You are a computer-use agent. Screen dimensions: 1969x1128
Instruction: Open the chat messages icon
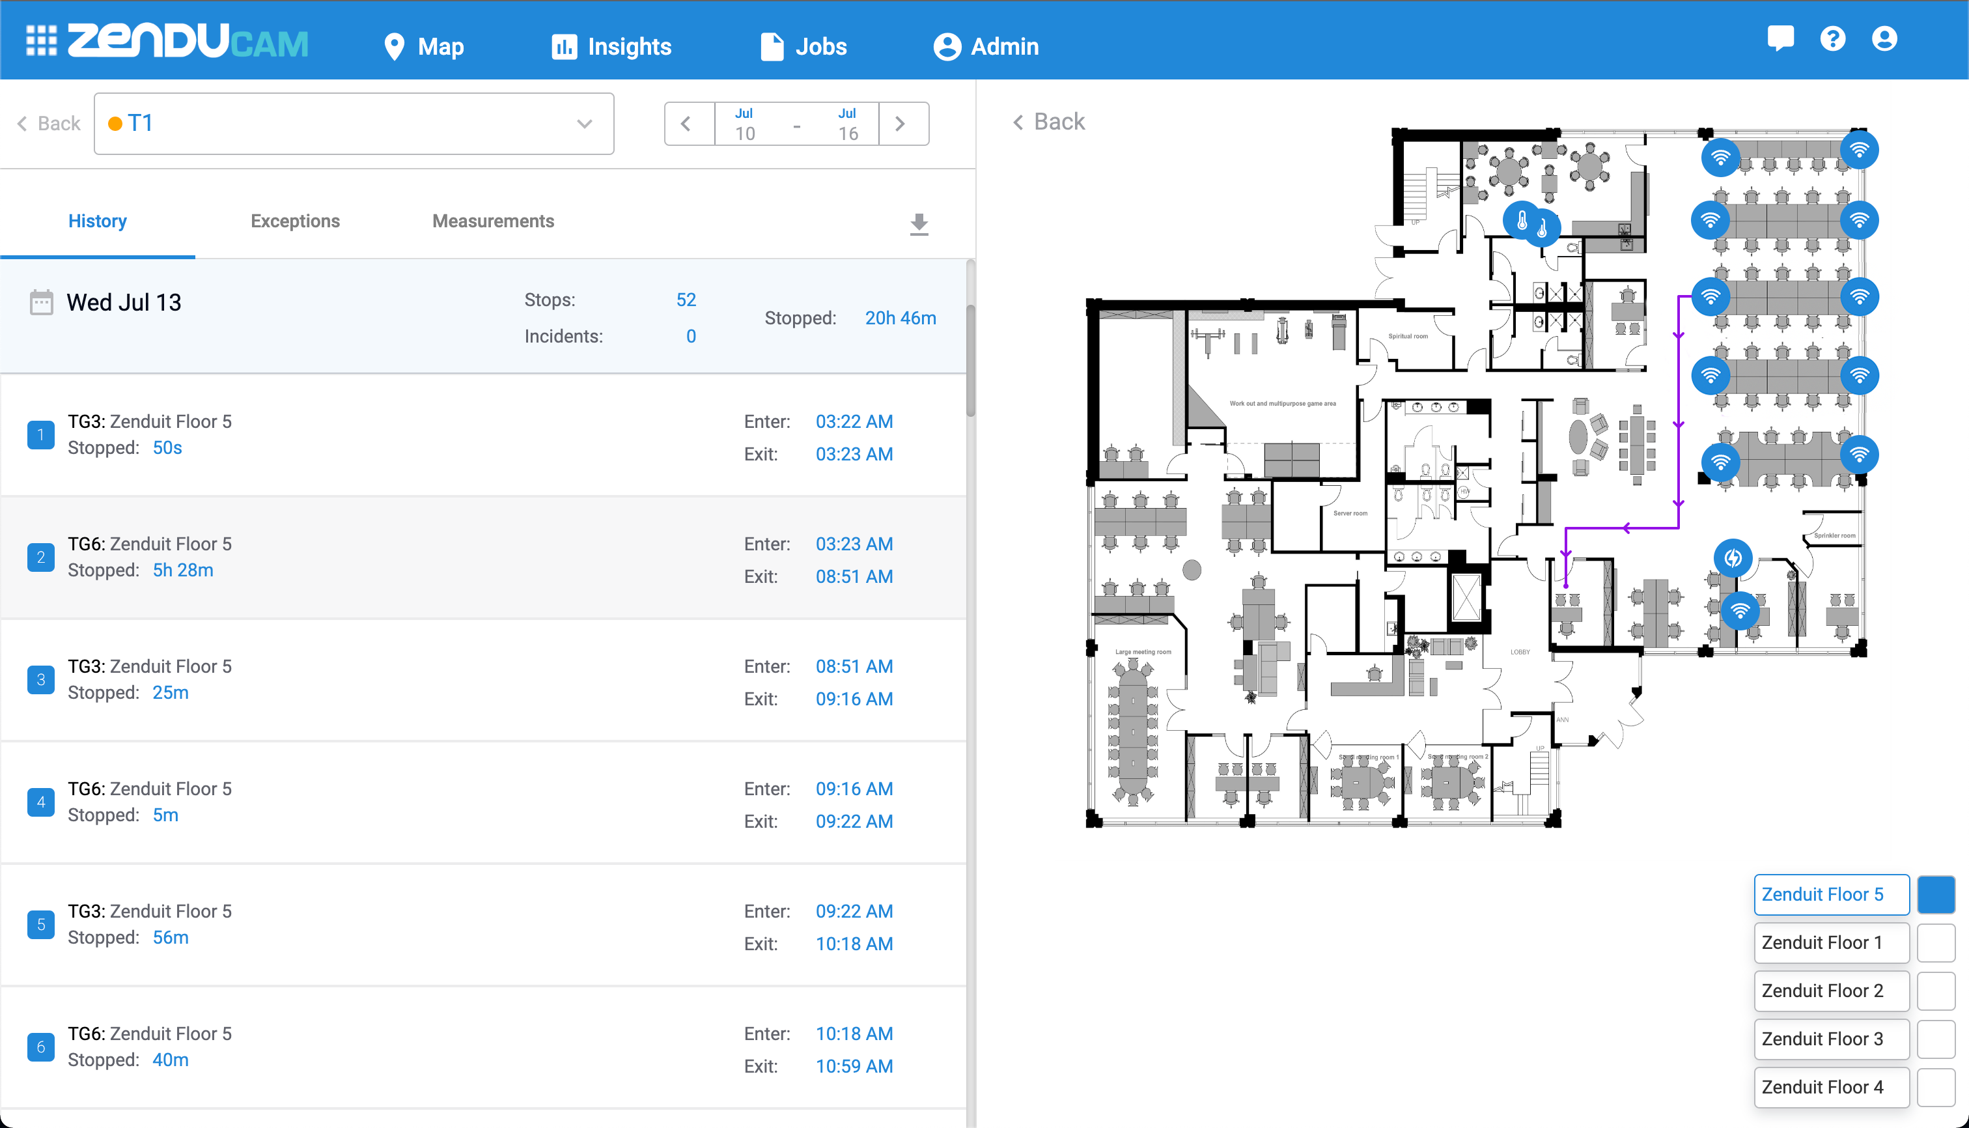point(1780,38)
